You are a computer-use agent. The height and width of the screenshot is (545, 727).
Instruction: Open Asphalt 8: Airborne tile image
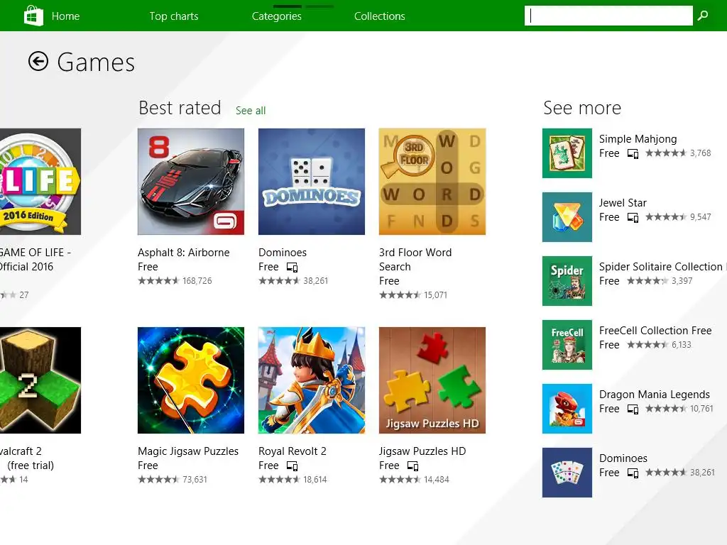(x=191, y=182)
